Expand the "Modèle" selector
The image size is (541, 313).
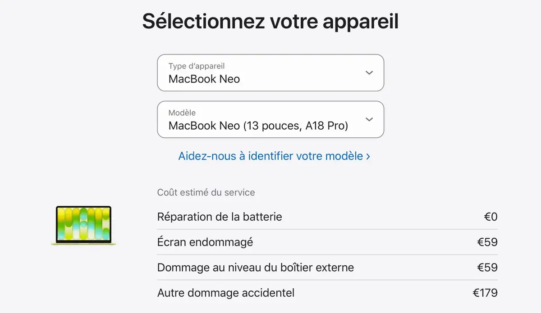tap(270, 120)
